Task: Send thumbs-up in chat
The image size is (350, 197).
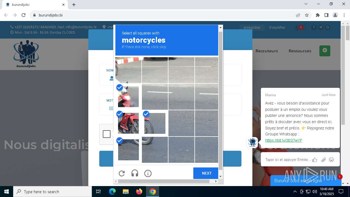Action: (x=315, y=160)
